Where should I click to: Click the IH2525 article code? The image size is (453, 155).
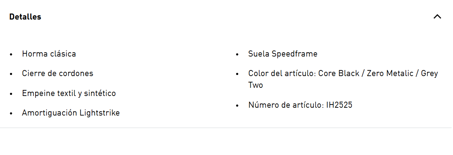click(x=339, y=105)
